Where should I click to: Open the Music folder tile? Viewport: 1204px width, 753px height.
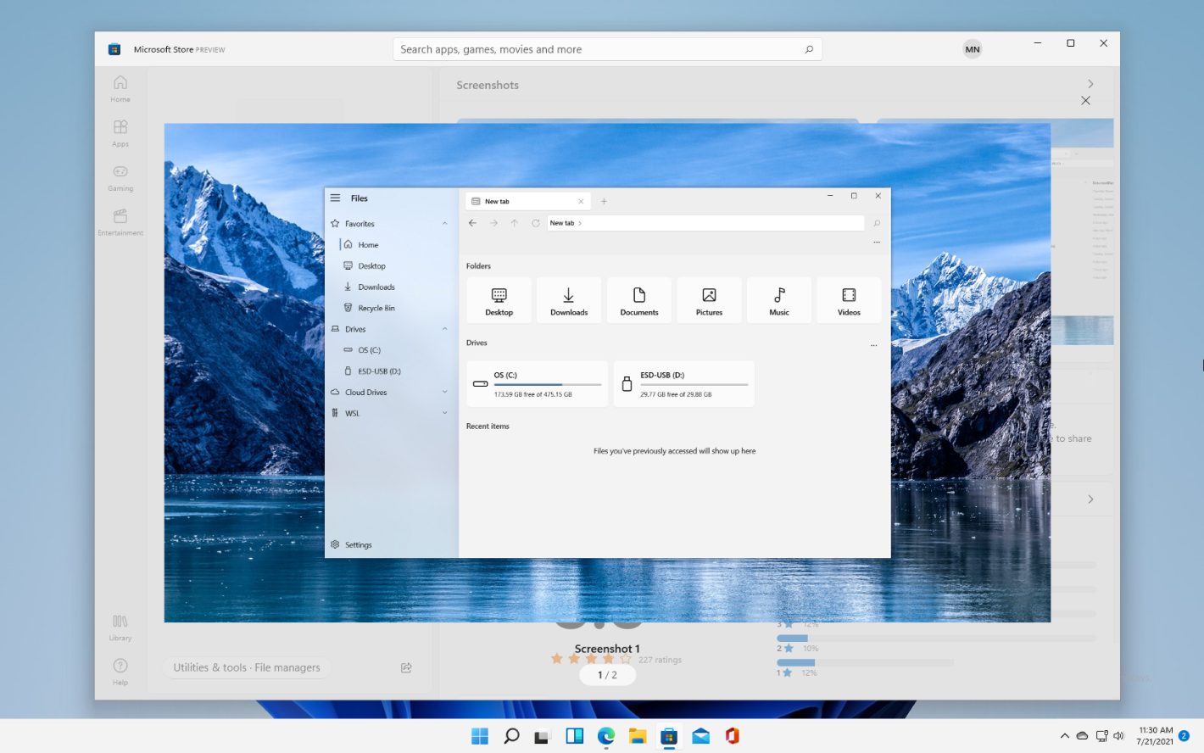coord(778,299)
